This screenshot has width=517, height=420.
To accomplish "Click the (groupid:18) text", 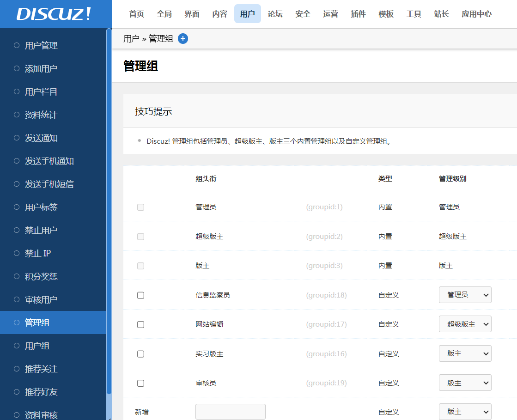I will tap(327, 295).
